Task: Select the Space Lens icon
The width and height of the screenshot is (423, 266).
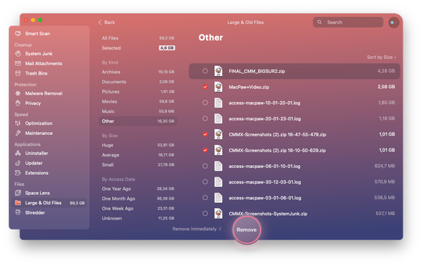Action: pyautogui.click(x=18, y=193)
